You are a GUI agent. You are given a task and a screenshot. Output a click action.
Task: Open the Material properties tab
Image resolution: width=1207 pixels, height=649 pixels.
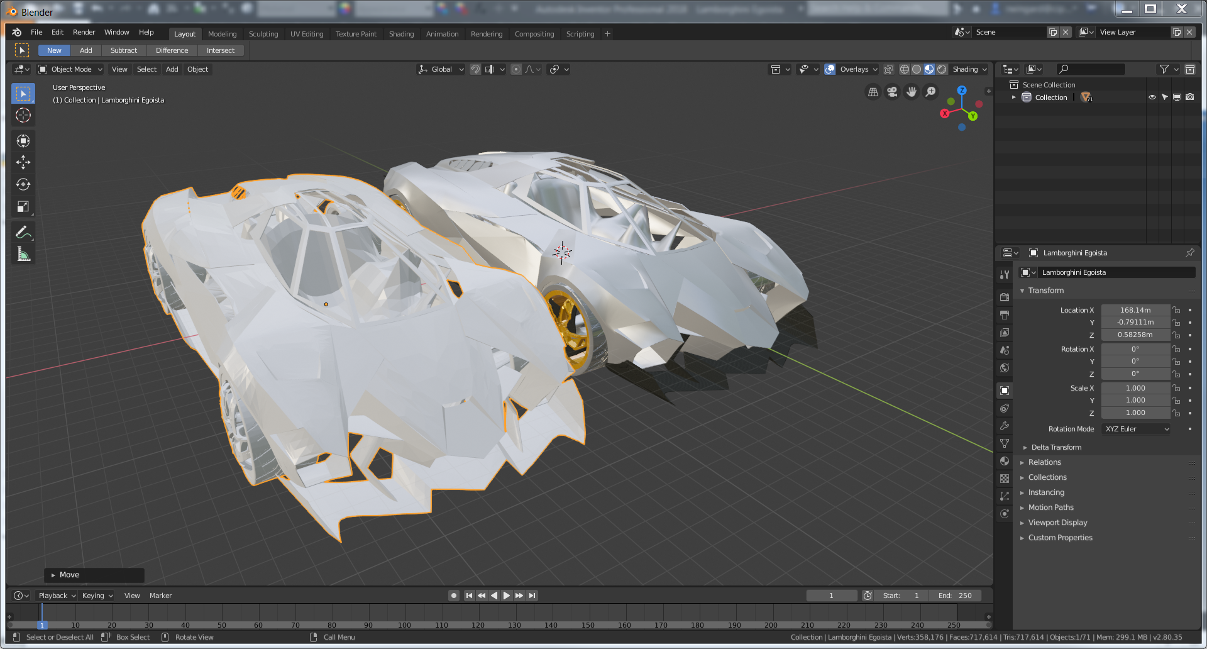pos(1005,461)
